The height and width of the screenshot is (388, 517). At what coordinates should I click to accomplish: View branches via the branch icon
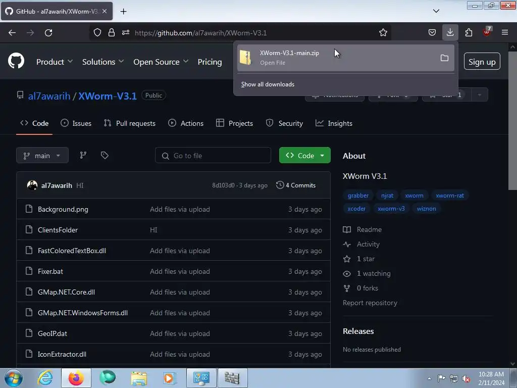click(x=83, y=155)
